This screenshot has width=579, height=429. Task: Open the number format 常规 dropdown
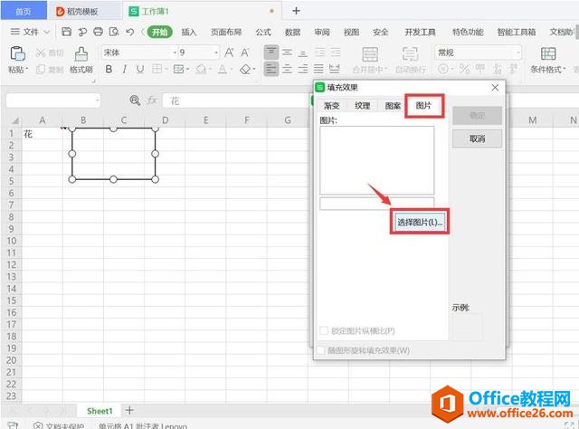pos(518,52)
